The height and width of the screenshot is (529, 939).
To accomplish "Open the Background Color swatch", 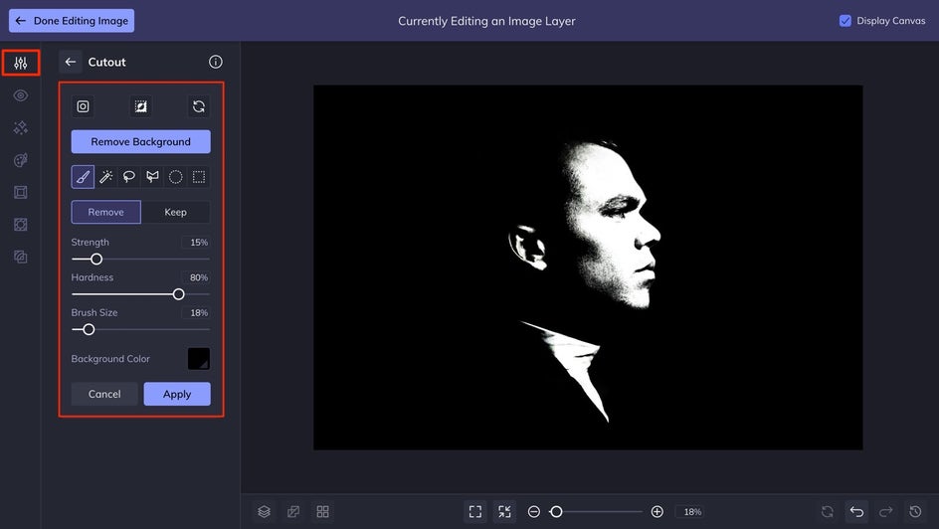I will (x=199, y=359).
